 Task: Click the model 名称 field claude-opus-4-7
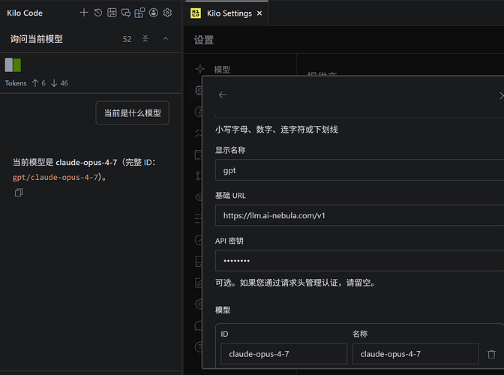(415, 354)
